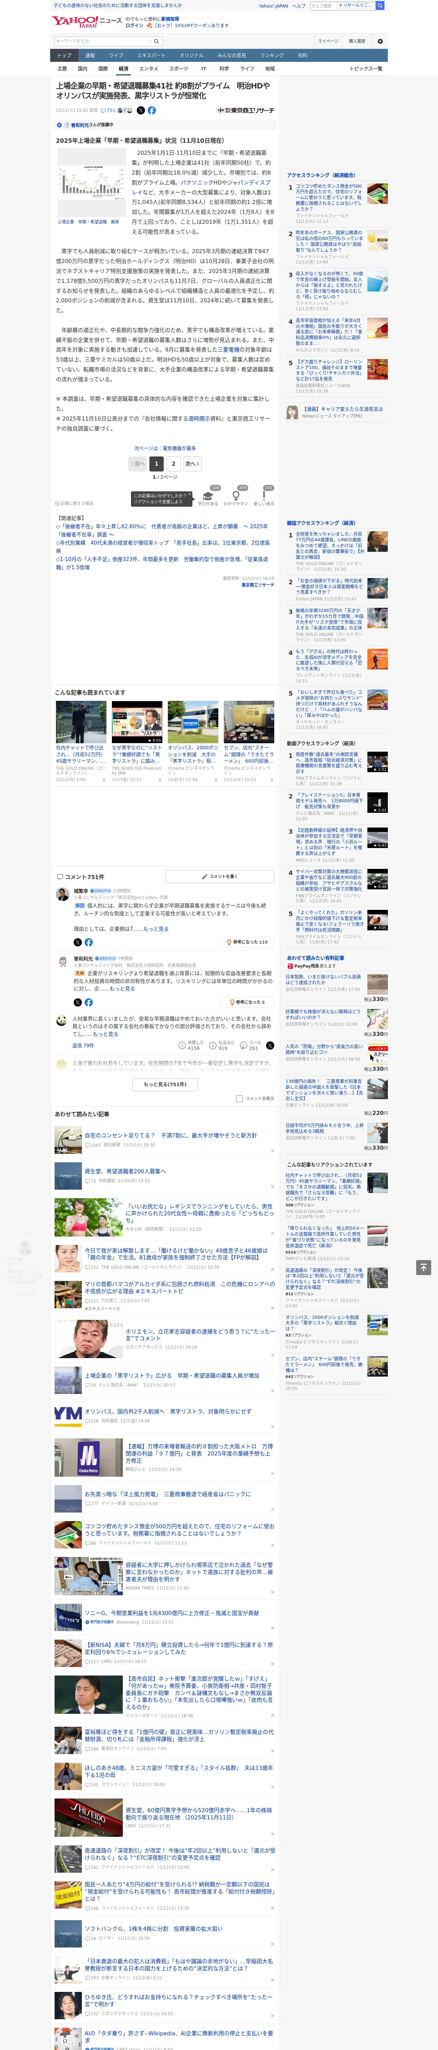This screenshot has height=2050, width=438.
Task: Open PayPay article 日本製鉄、いまだ抜けないバブル遺構
Action: (x=323, y=980)
